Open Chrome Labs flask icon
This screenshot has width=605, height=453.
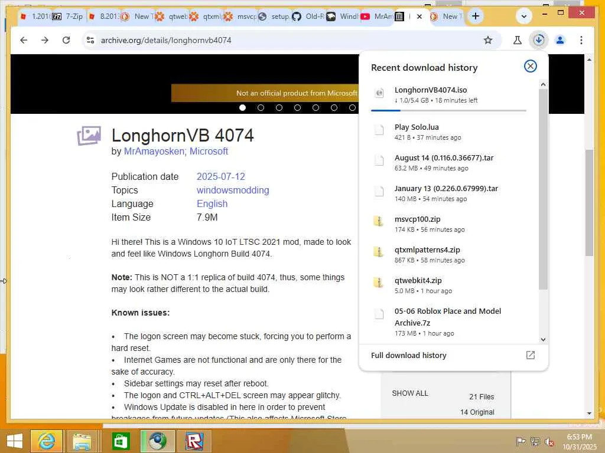coord(518,40)
